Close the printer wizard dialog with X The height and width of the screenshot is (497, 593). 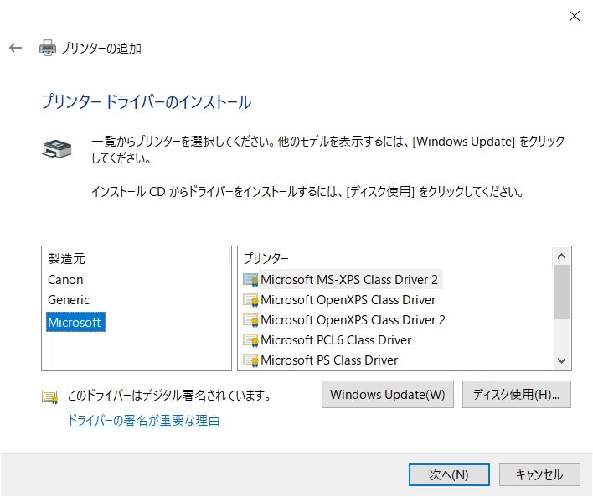(575, 16)
